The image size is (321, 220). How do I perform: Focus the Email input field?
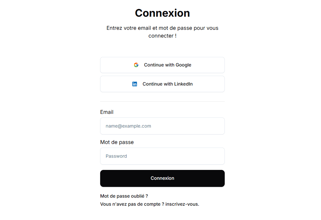[162, 126]
